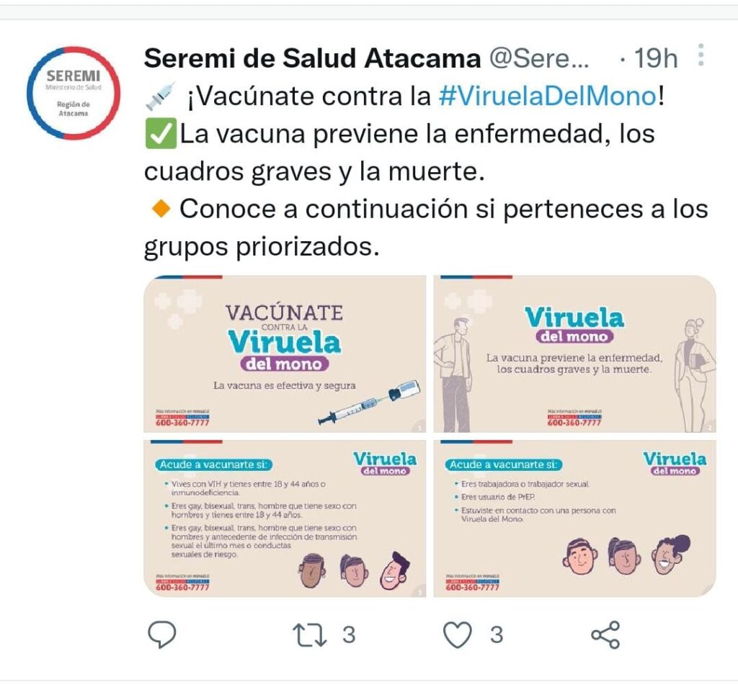Open the @Sere... account handle
The height and width of the screenshot is (684, 738).
(x=539, y=58)
